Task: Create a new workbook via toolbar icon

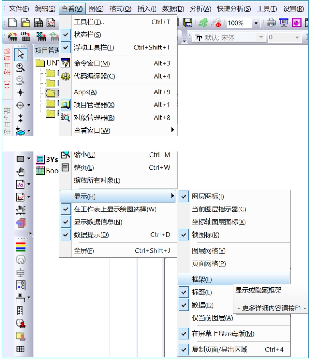Action: (38, 23)
